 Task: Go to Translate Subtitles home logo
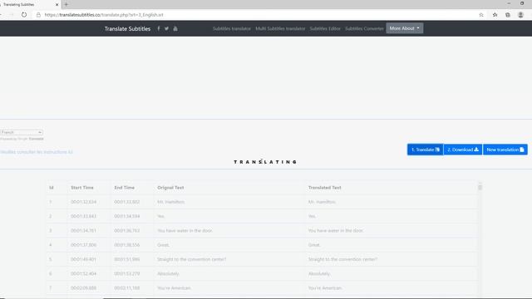pyautogui.click(x=127, y=29)
